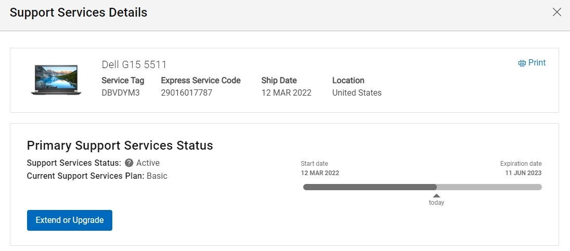
Task: Click the expiration date 11 JUN 2023
Action: tap(523, 173)
